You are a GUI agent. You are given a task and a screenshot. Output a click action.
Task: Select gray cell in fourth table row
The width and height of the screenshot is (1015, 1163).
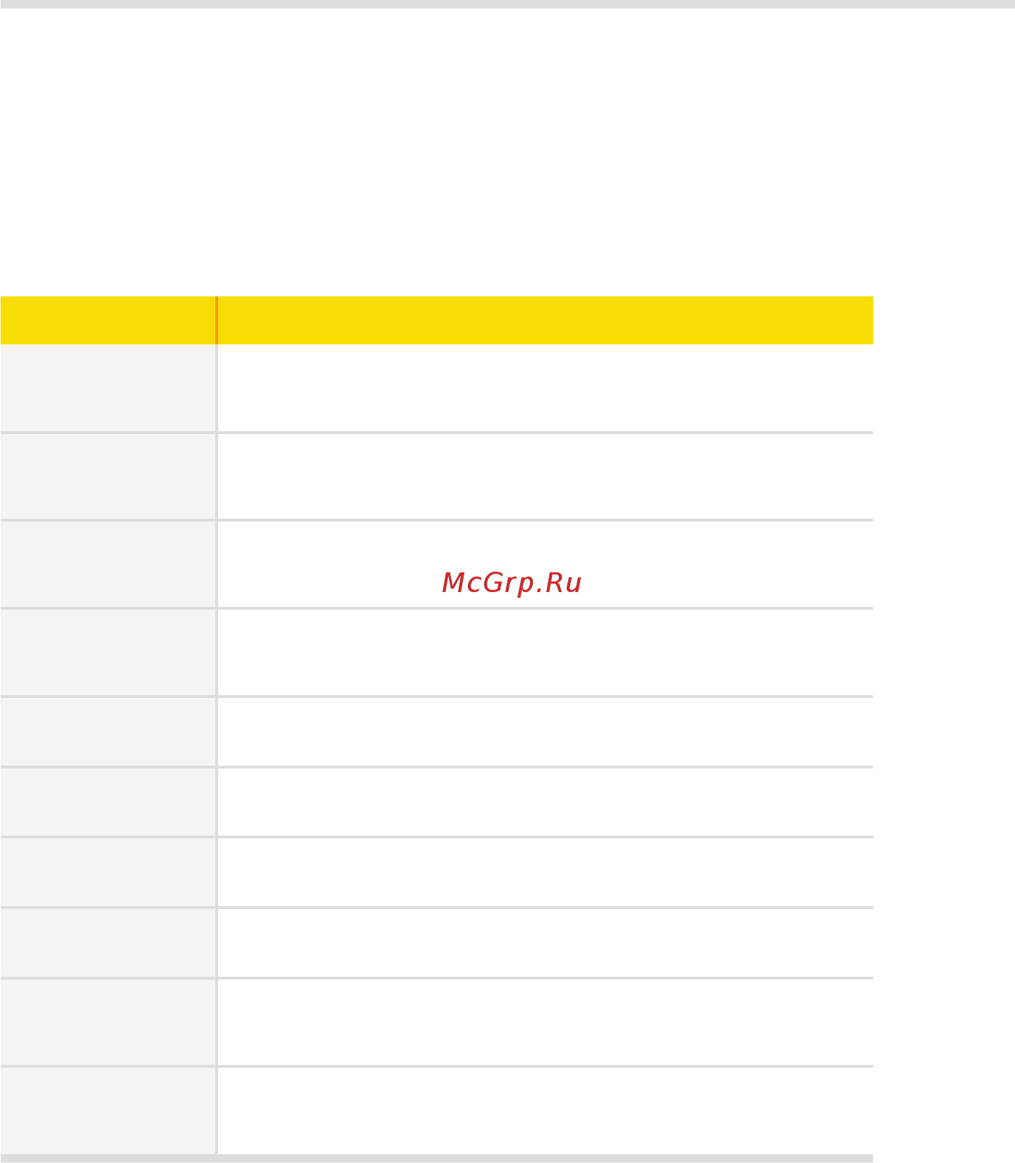click(108, 652)
